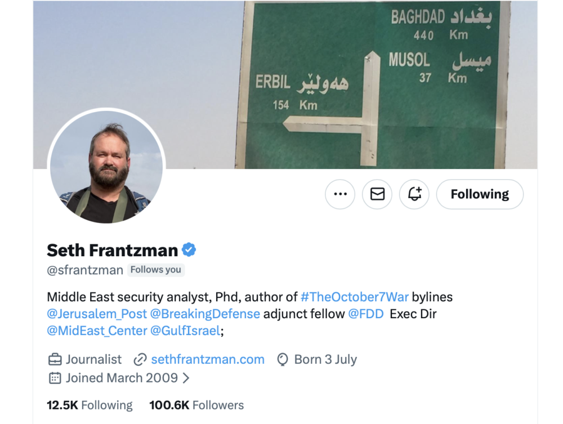Screen dimensions: 563x424
Task: Turn on post notifications with bell icon
Action: [414, 194]
